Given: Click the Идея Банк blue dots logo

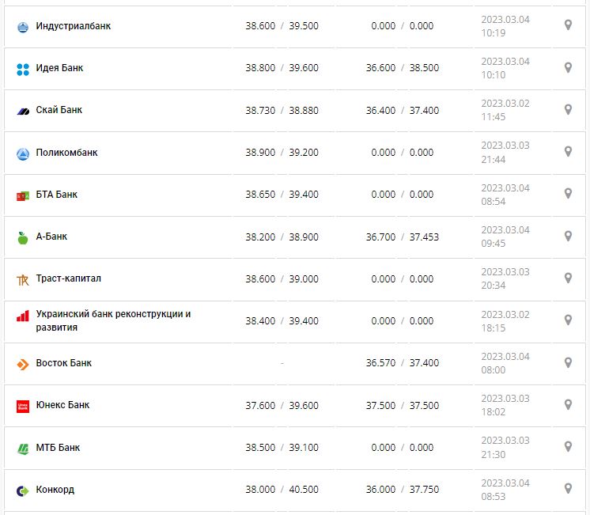Looking at the screenshot, I should [x=23, y=69].
